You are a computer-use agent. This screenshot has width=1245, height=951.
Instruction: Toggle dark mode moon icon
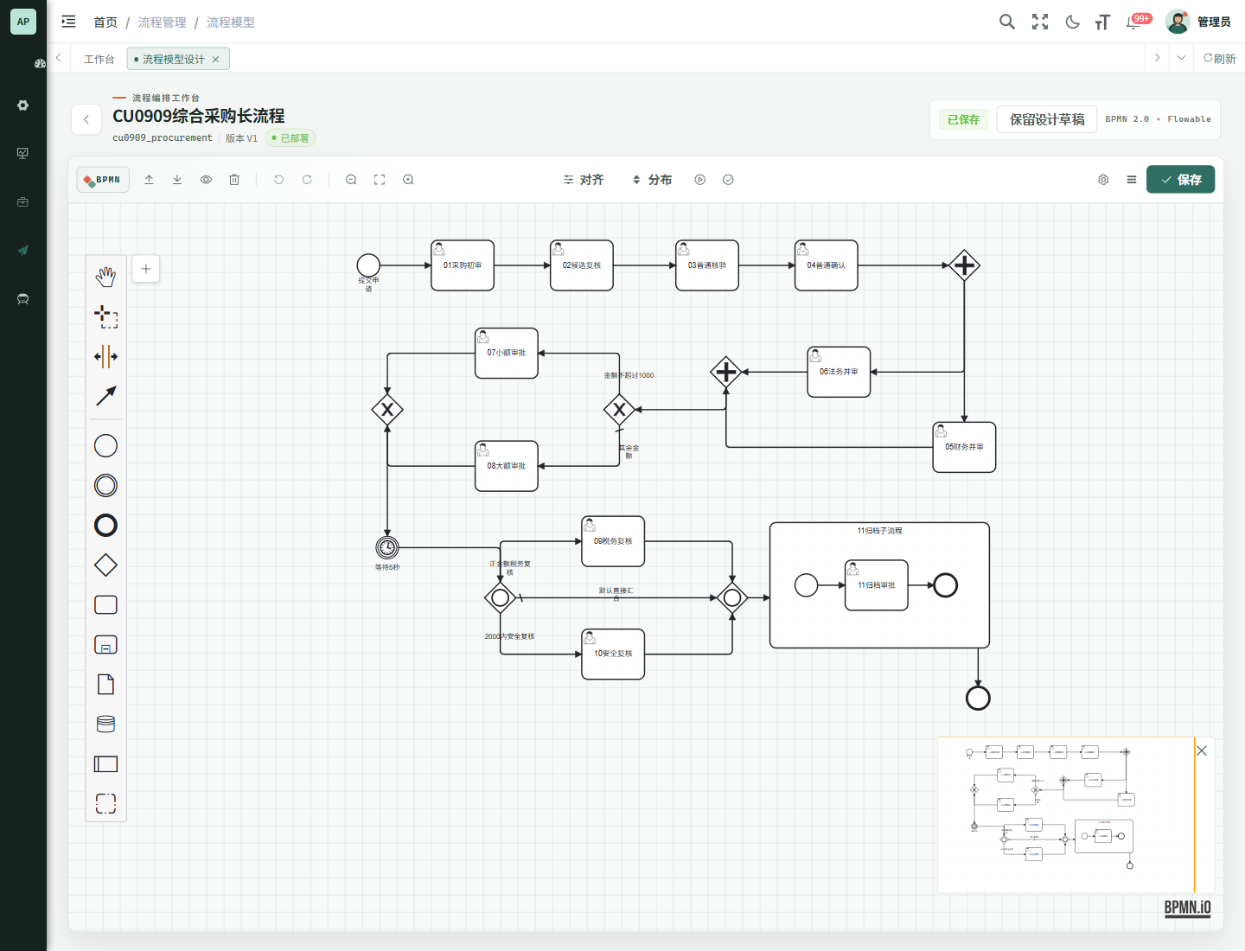coord(1072,22)
